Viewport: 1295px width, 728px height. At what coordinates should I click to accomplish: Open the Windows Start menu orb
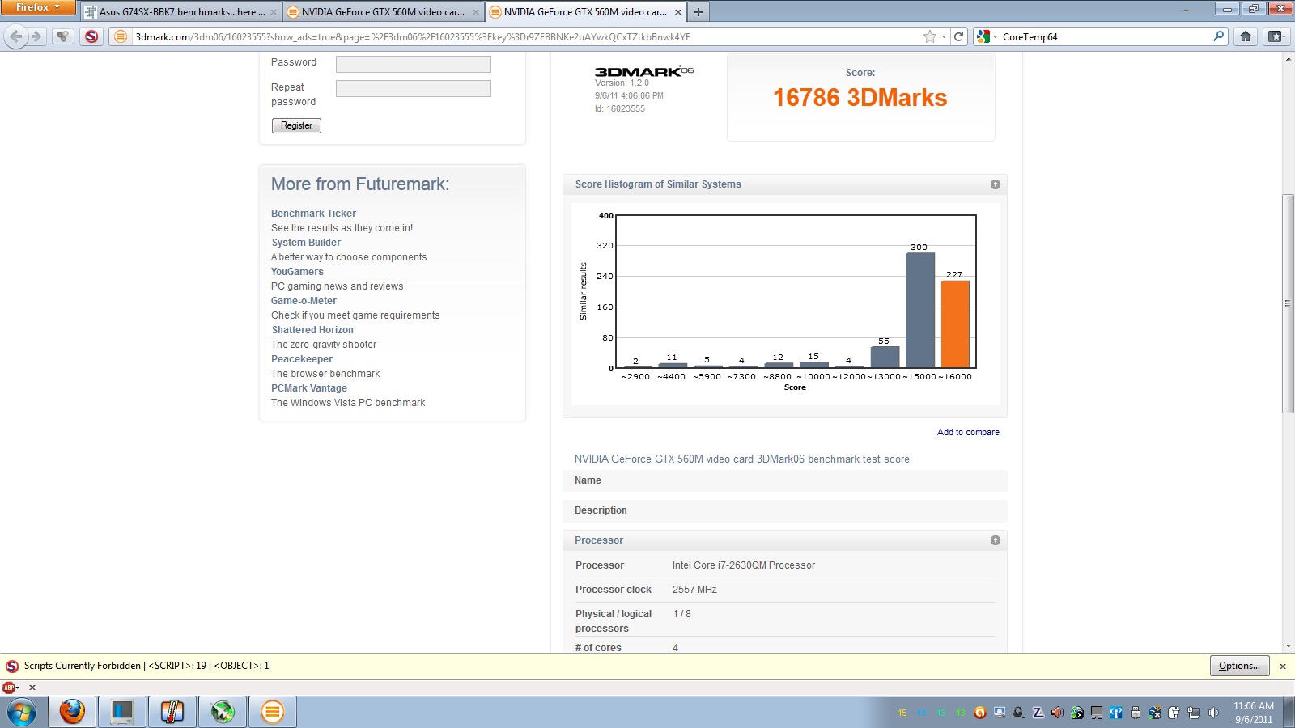coord(22,712)
